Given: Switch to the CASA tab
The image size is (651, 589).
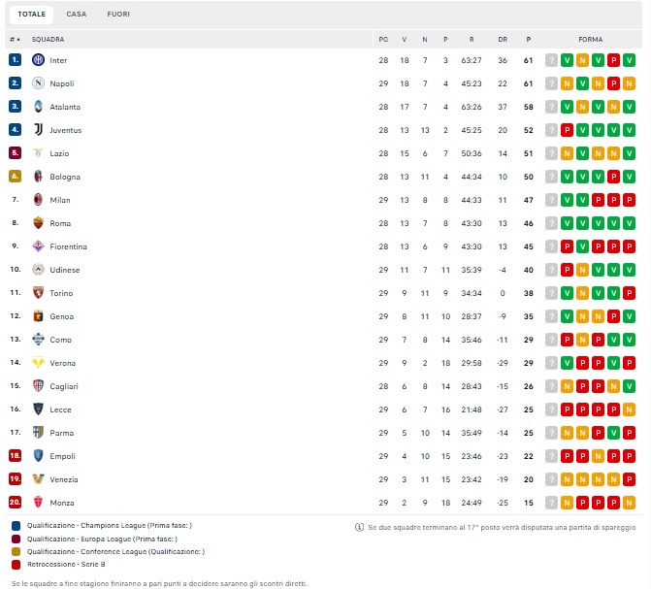Looking at the screenshot, I should pos(76,15).
